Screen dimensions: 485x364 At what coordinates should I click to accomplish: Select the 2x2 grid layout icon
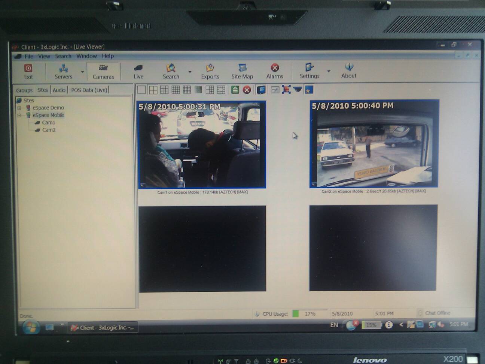pos(153,90)
